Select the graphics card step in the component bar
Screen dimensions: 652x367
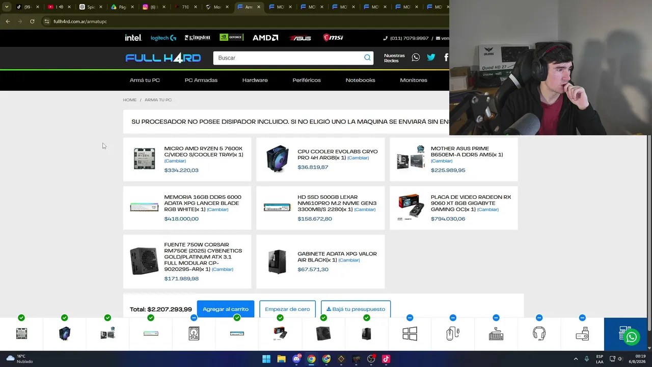[x=280, y=334]
